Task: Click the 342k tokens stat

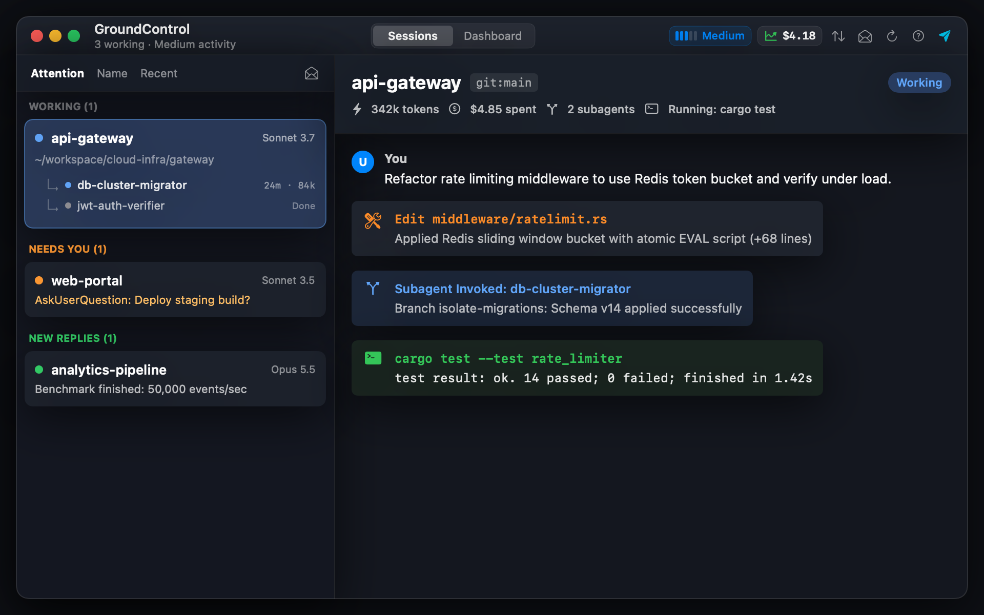Action: [405, 109]
